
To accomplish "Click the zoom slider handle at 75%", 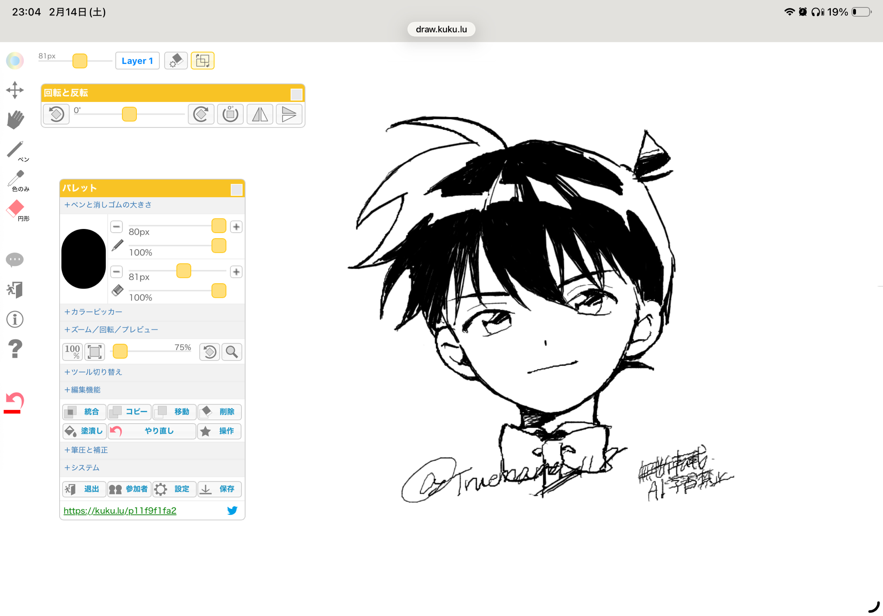I will [120, 351].
